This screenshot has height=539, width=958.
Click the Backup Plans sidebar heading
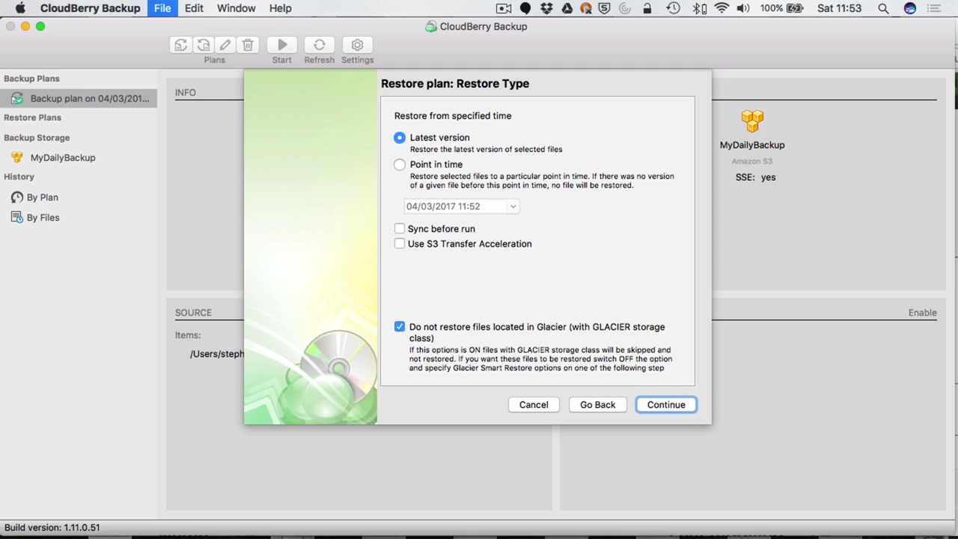point(31,79)
